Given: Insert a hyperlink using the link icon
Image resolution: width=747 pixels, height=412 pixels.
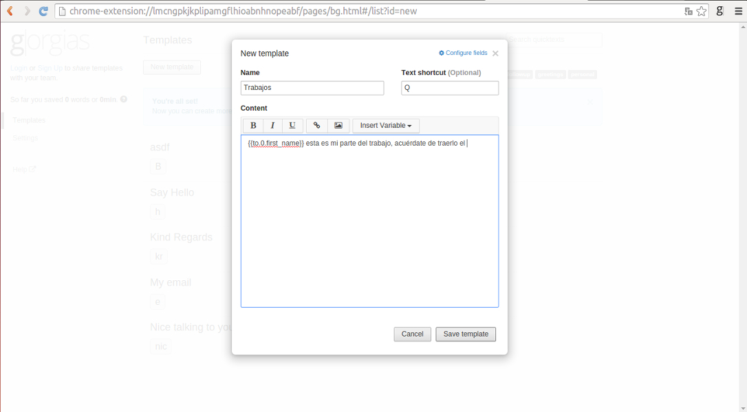Looking at the screenshot, I should [x=316, y=126].
